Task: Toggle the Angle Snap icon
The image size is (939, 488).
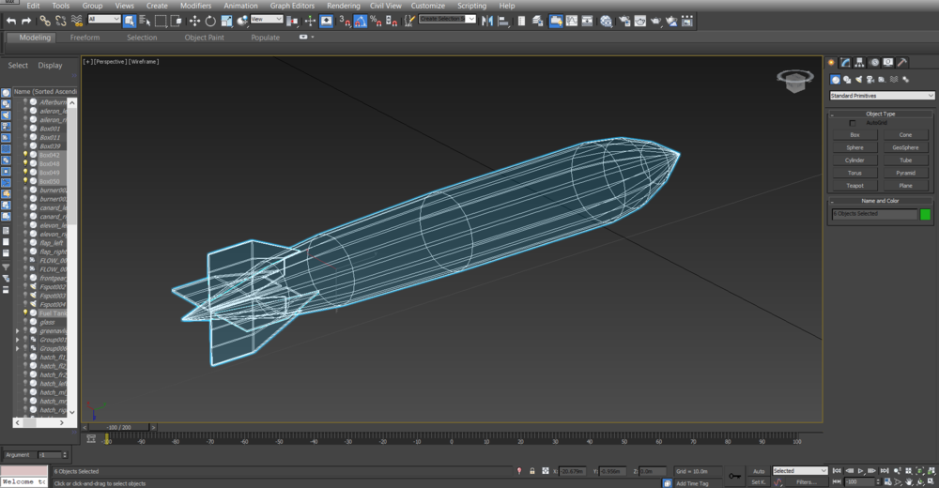Action: 361,21
